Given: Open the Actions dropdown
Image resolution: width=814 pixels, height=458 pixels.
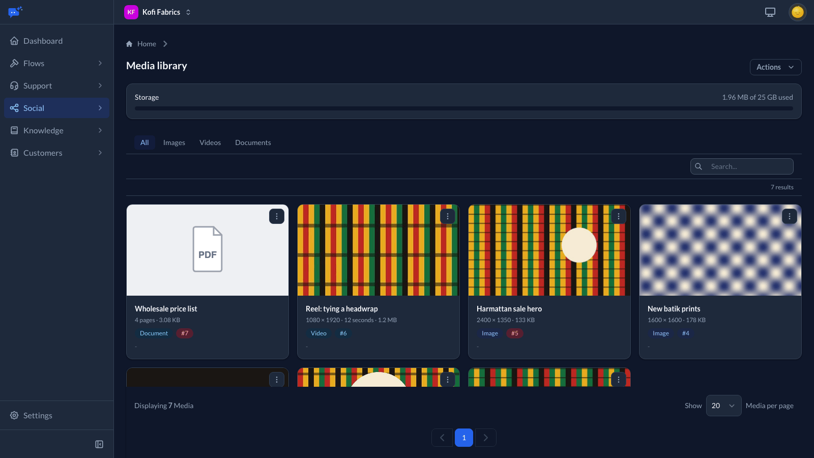Looking at the screenshot, I should 775,67.
